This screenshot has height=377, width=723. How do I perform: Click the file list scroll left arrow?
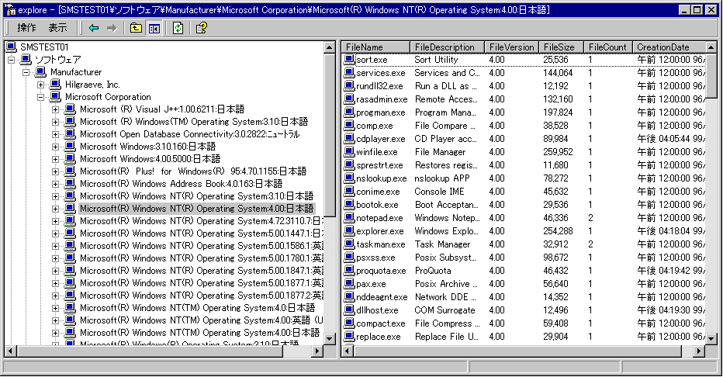coord(348,351)
